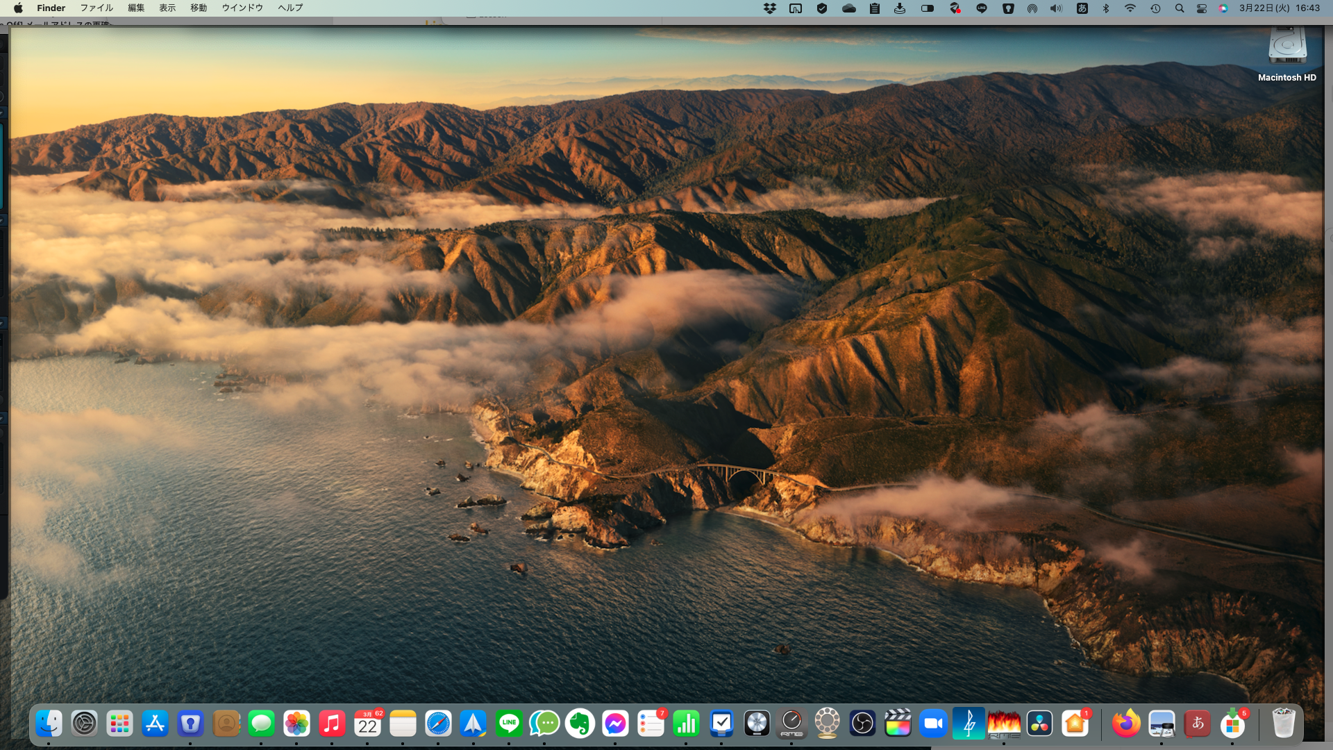Click the toggle switch icon in the menu bar
This screenshot has width=1333, height=750.
coord(927,8)
